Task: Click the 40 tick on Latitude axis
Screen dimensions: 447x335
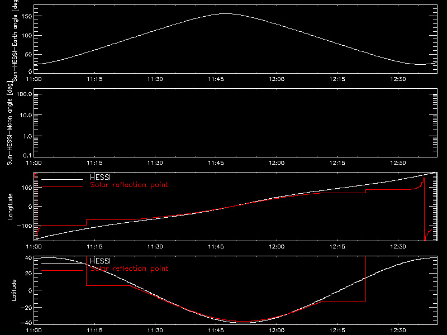Action: [x=28, y=258]
